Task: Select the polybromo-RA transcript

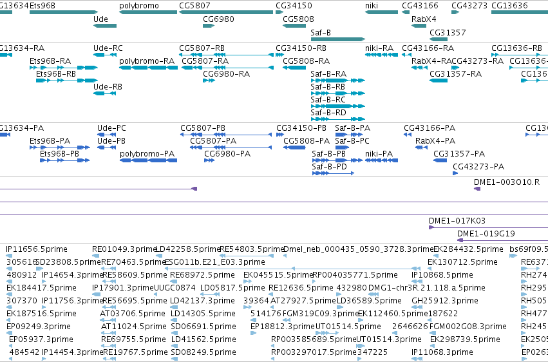Action: coord(148,68)
